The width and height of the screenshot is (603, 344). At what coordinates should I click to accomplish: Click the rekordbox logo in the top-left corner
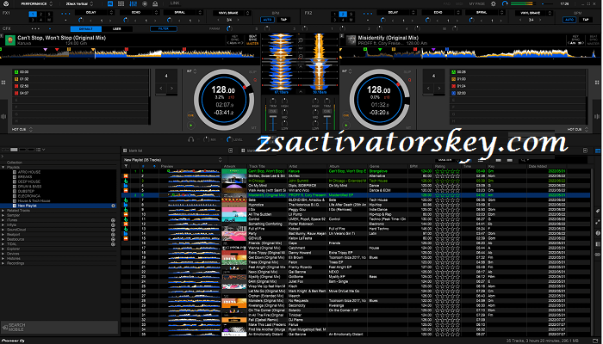click(6, 3)
